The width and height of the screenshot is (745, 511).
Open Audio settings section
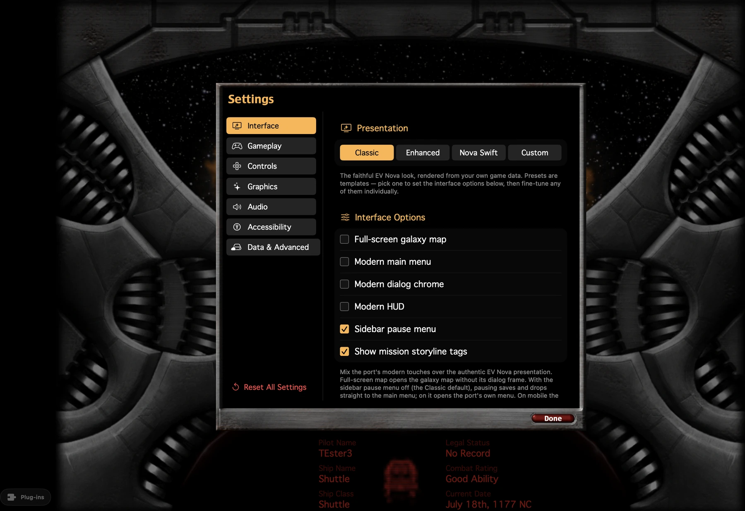[x=271, y=207]
